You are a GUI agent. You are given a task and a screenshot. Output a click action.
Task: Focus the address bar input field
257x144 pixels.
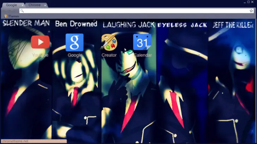click(134, 11)
